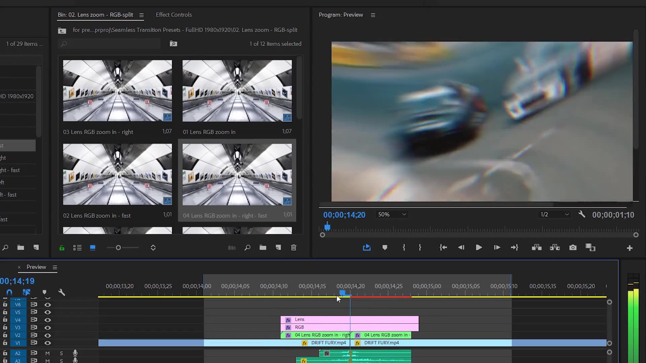Hide track V2 with eye icon
The width and height of the screenshot is (646, 363).
click(x=48, y=335)
